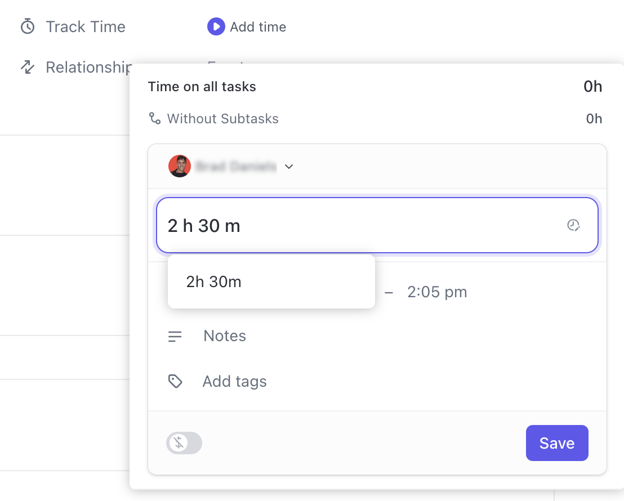
Task: Expand the user selector chevron
Action: [289, 167]
